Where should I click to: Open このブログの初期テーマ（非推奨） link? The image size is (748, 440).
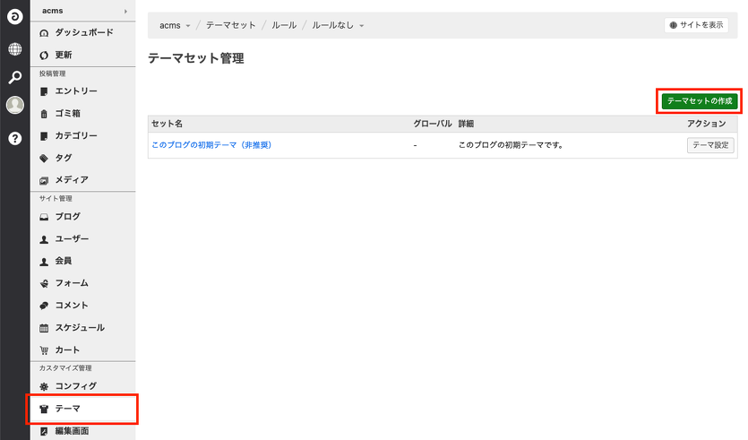(x=211, y=144)
